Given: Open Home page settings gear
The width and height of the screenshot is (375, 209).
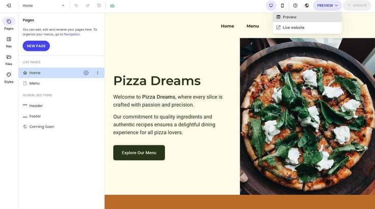Looking at the screenshot, I should [86, 73].
